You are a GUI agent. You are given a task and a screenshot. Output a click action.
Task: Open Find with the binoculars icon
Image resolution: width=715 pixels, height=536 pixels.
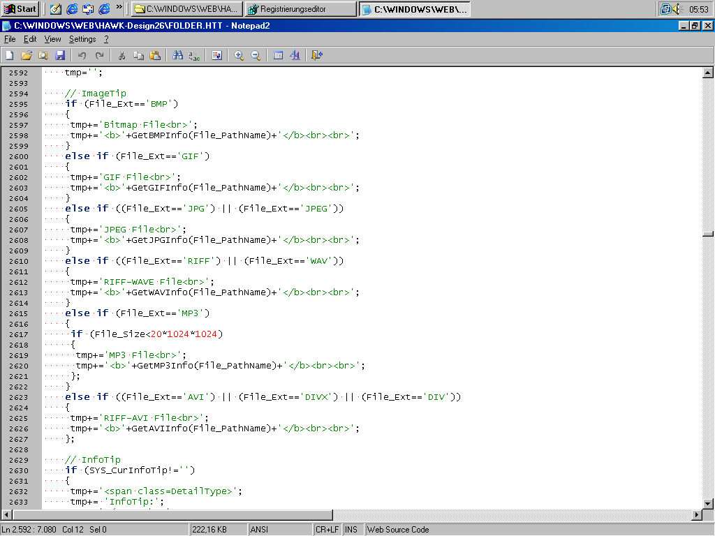[177, 55]
